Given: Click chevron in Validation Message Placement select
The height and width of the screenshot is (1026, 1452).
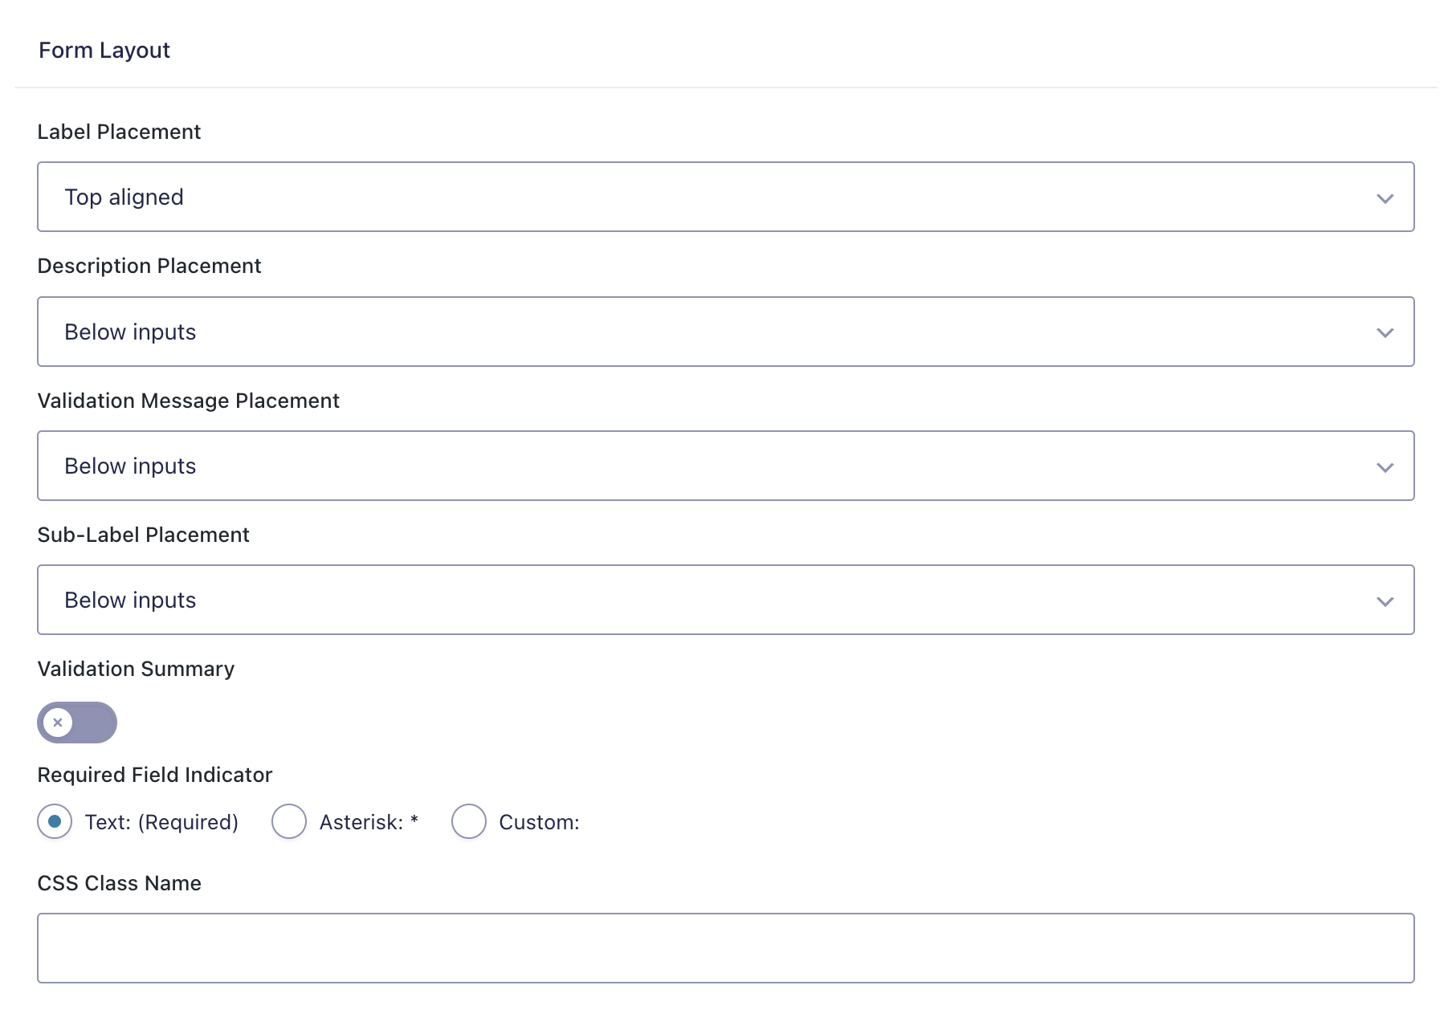Looking at the screenshot, I should (x=1385, y=467).
